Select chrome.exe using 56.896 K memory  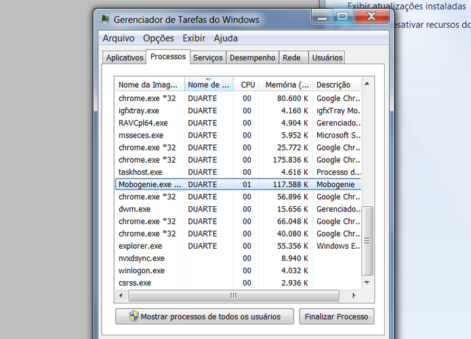[238, 197]
